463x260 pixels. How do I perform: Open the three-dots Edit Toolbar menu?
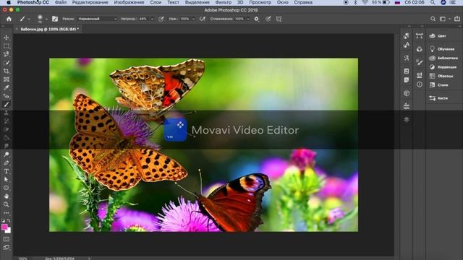coord(7,213)
